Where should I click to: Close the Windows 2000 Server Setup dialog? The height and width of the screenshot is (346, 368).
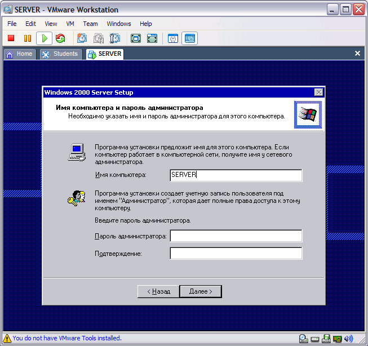coord(319,92)
